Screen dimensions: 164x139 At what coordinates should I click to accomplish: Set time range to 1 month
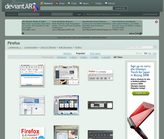[106, 57]
